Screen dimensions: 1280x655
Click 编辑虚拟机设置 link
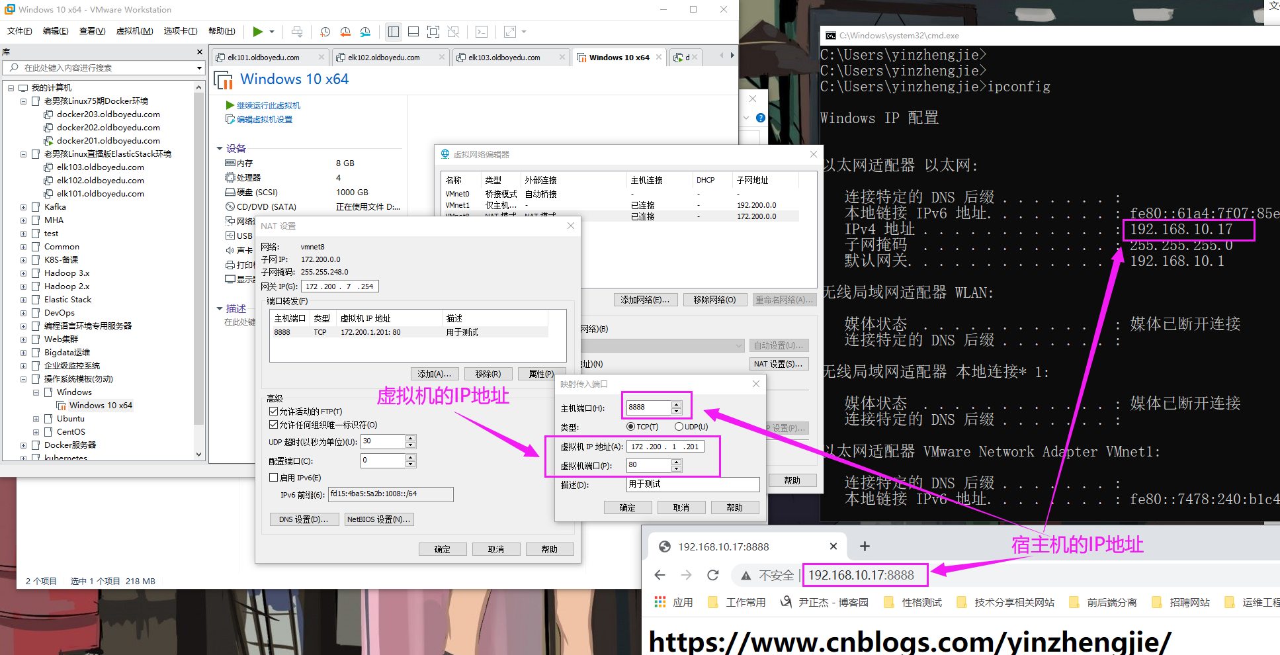coord(264,120)
